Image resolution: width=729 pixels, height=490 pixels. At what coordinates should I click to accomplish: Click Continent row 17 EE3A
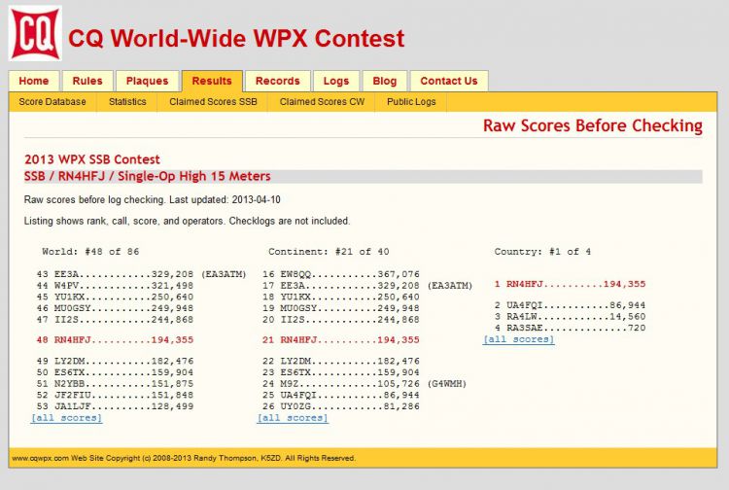367,286
